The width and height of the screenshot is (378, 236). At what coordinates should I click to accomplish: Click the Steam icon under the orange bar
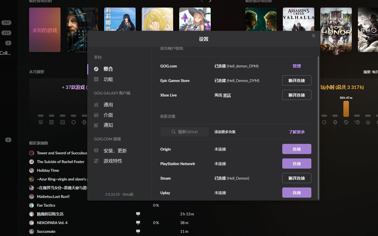tap(346, 122)
